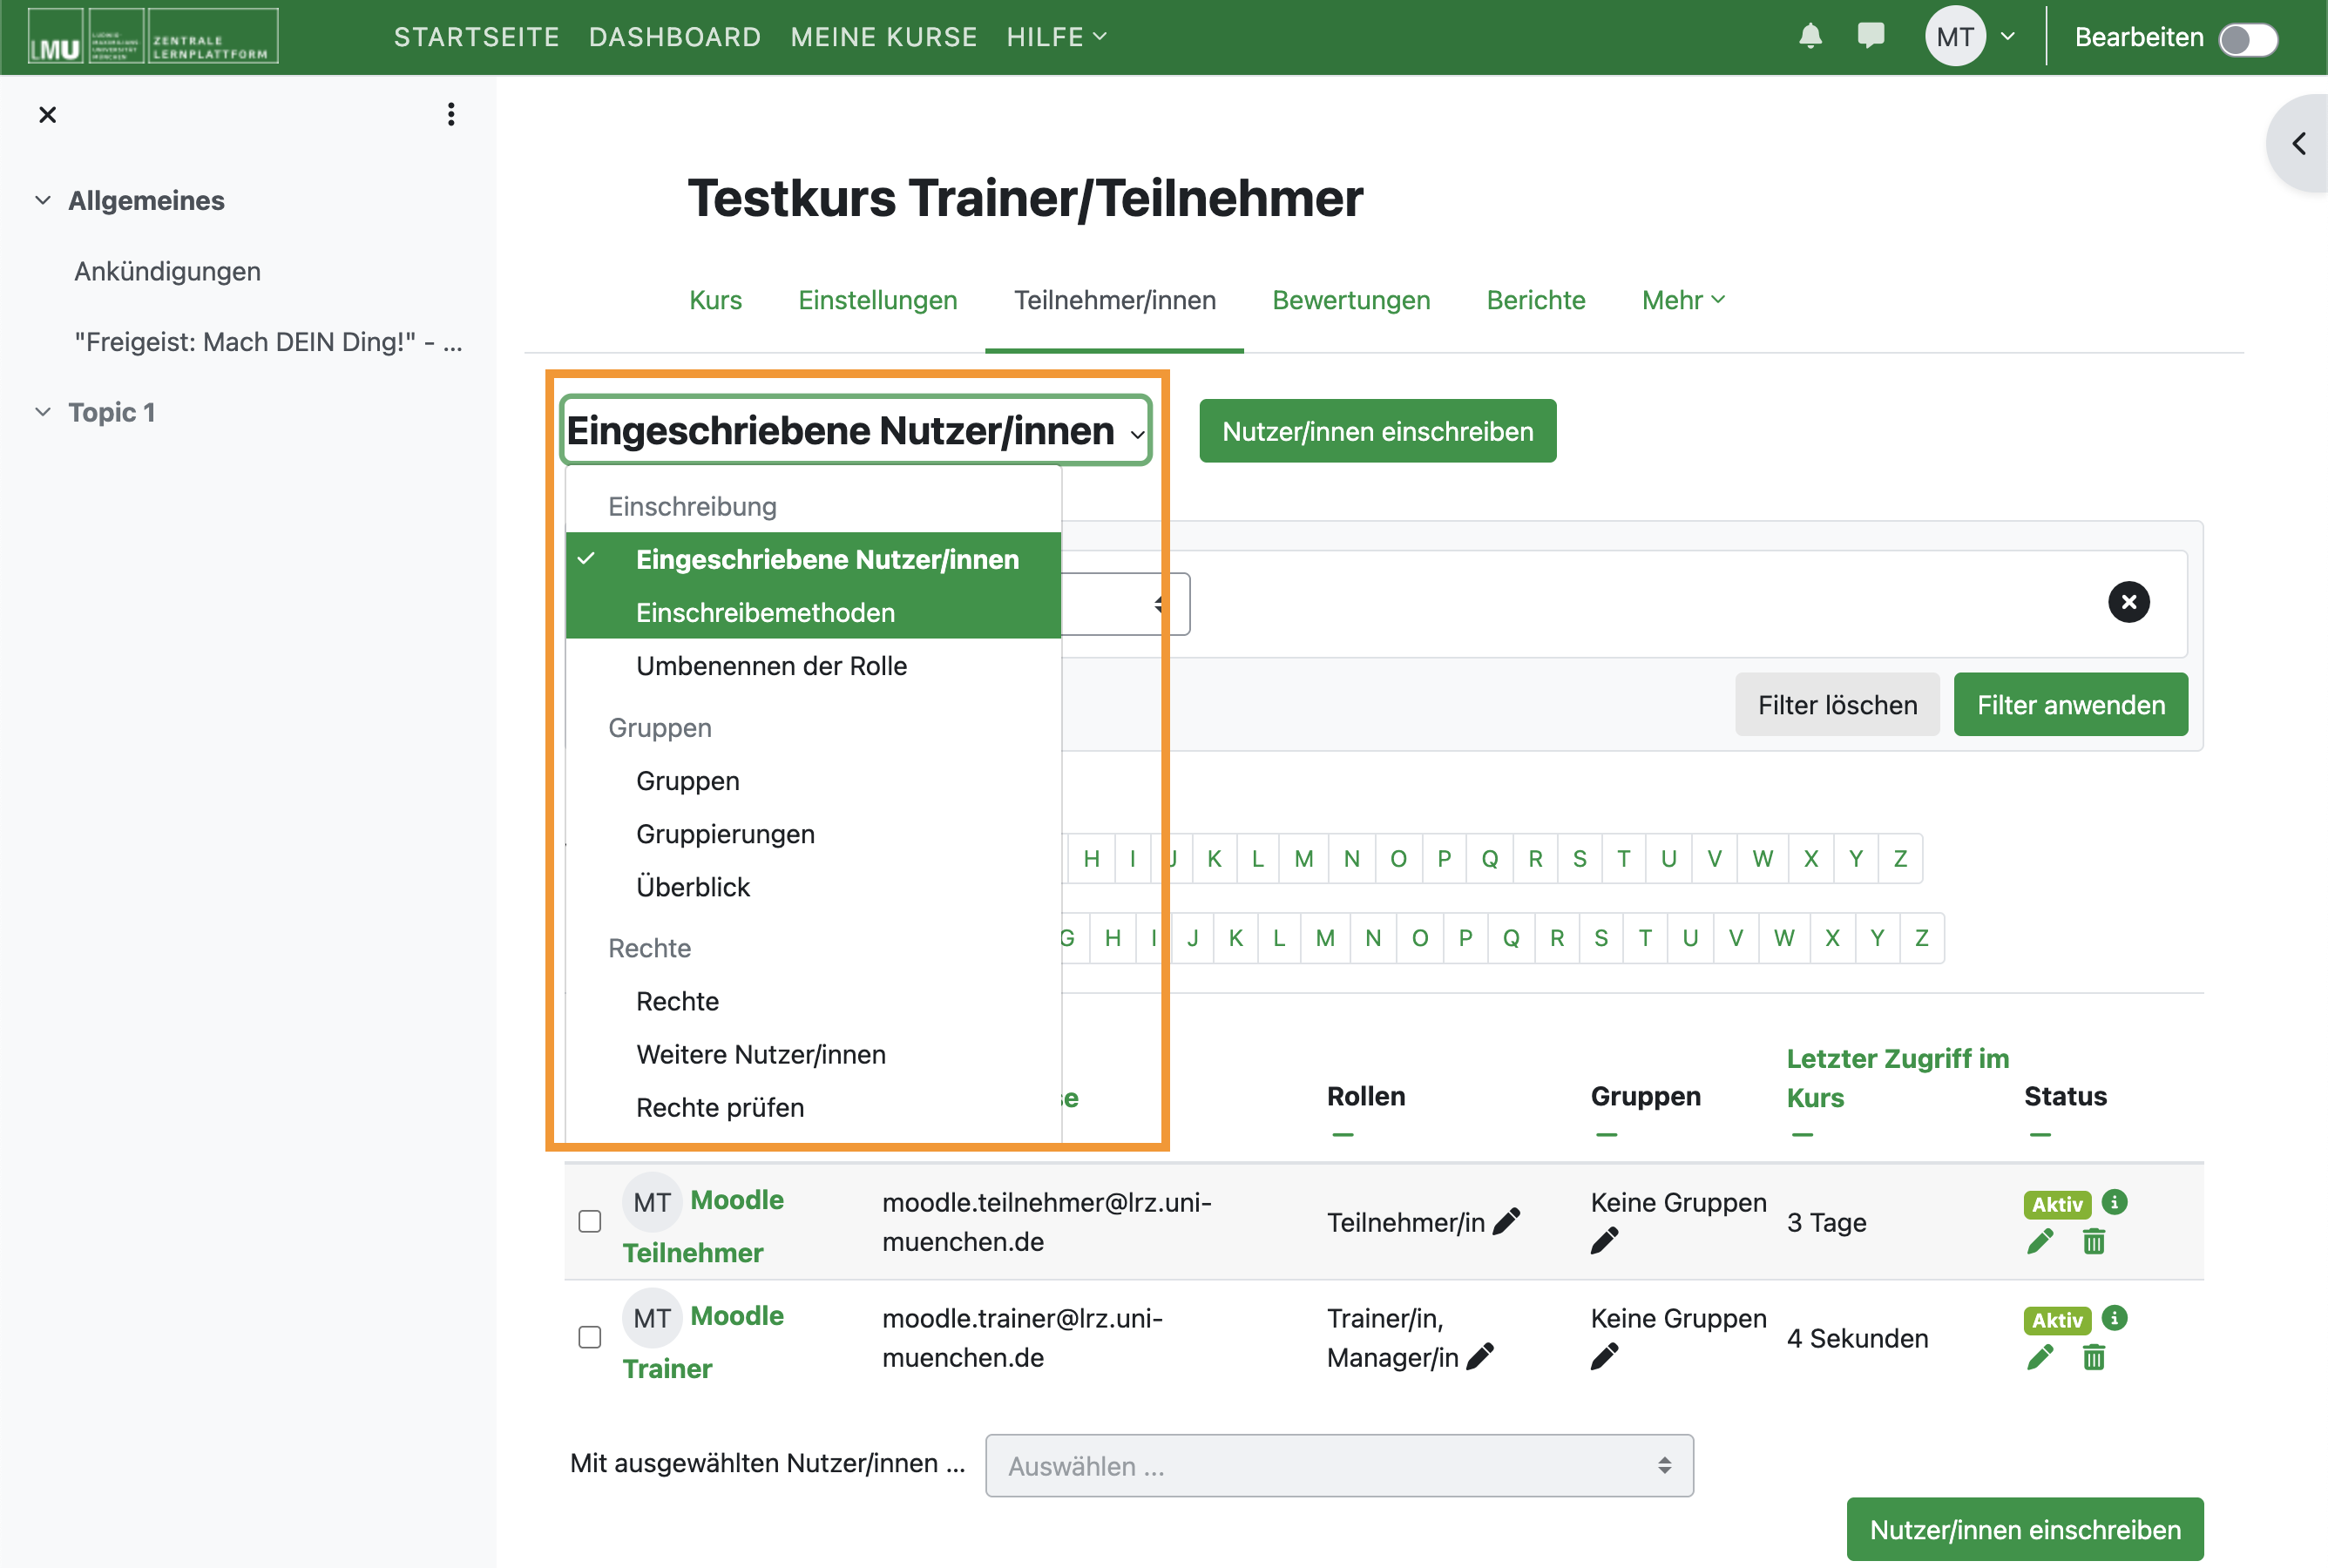The width and height of the screenshot is (2328, 1568).
Task: Choose Überblick in the dropdown
Action: pos(813,887)
